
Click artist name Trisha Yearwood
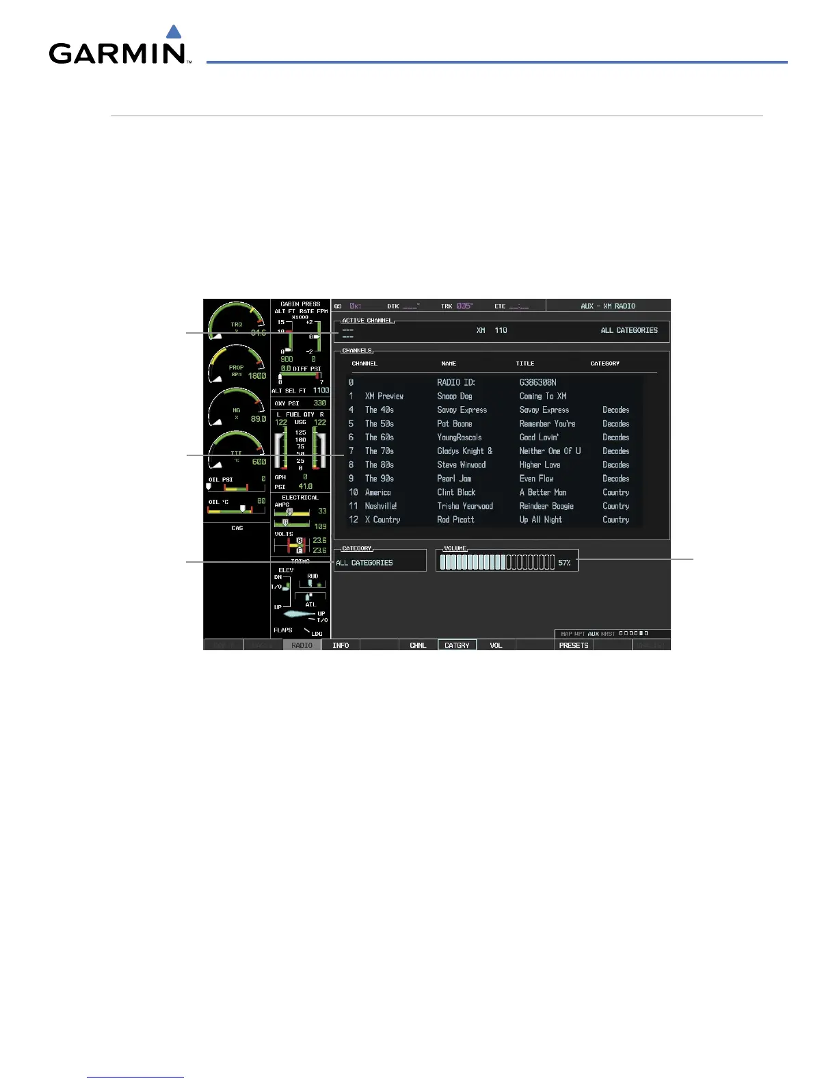point(465,506)
